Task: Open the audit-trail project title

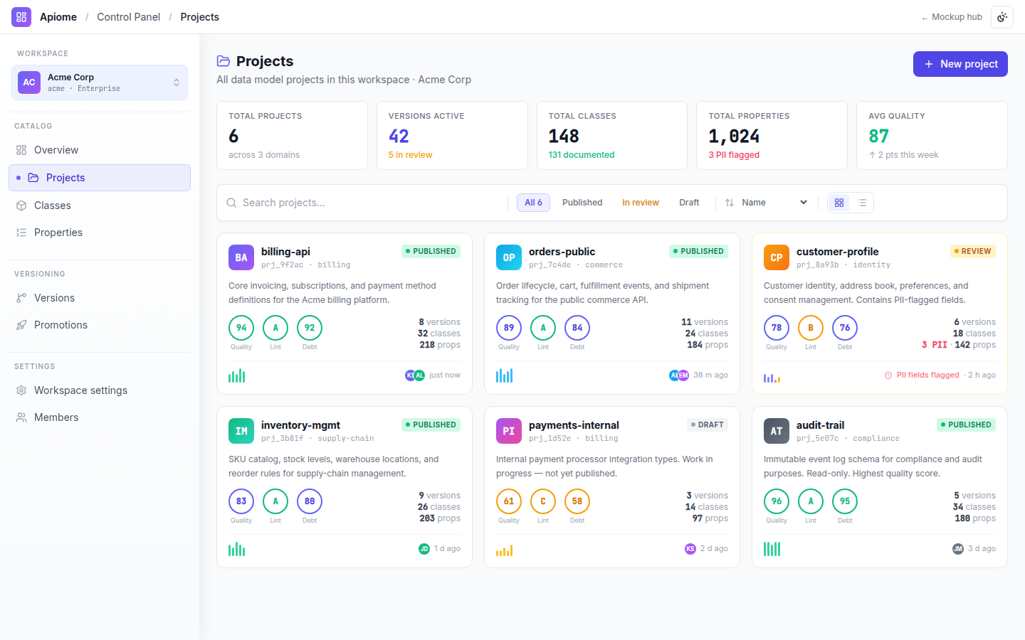Action: tap(820, 425)
